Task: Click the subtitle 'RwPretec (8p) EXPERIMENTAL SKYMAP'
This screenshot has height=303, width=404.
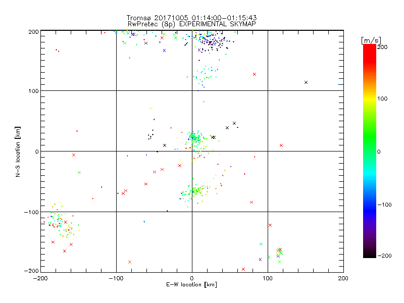Action: coord(192,24)
